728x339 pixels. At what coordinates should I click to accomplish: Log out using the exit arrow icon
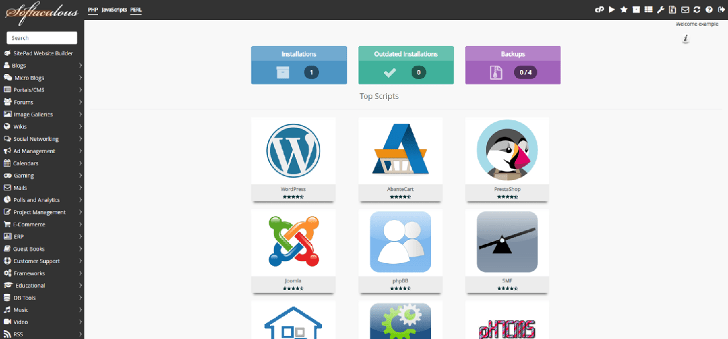(x=721, y=9)
